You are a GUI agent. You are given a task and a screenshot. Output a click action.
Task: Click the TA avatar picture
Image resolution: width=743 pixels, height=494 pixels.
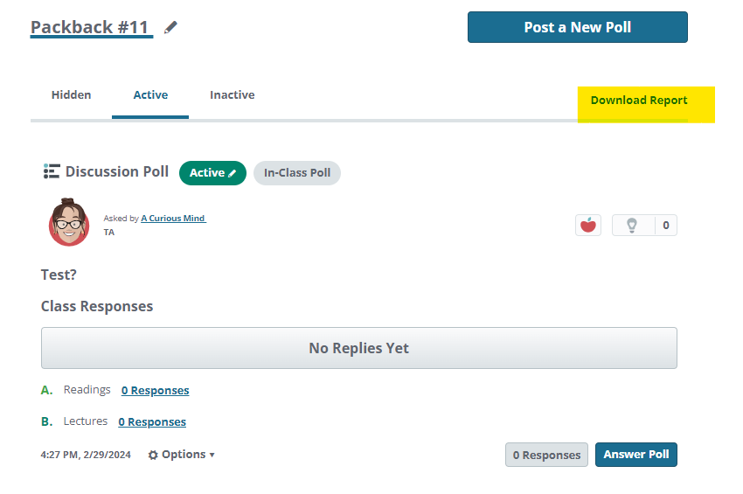pyautogui.click(x=69, y=223)
